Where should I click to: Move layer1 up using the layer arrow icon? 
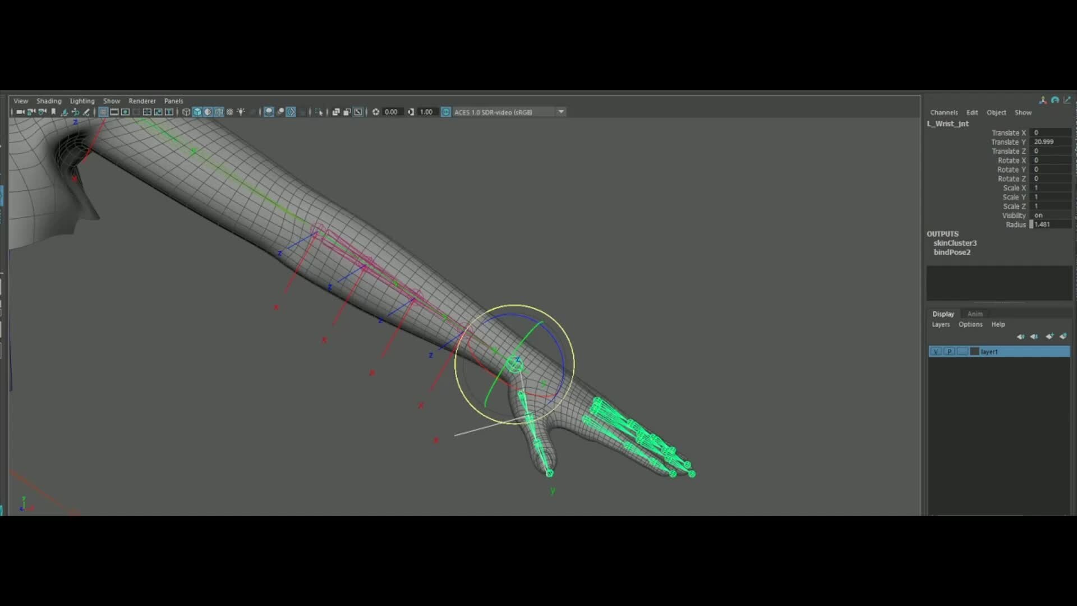point(1021,337)
